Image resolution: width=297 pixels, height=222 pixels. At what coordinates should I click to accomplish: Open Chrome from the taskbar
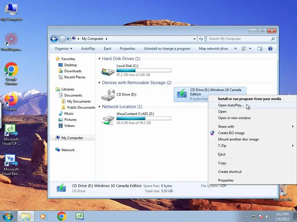point(61,216)
